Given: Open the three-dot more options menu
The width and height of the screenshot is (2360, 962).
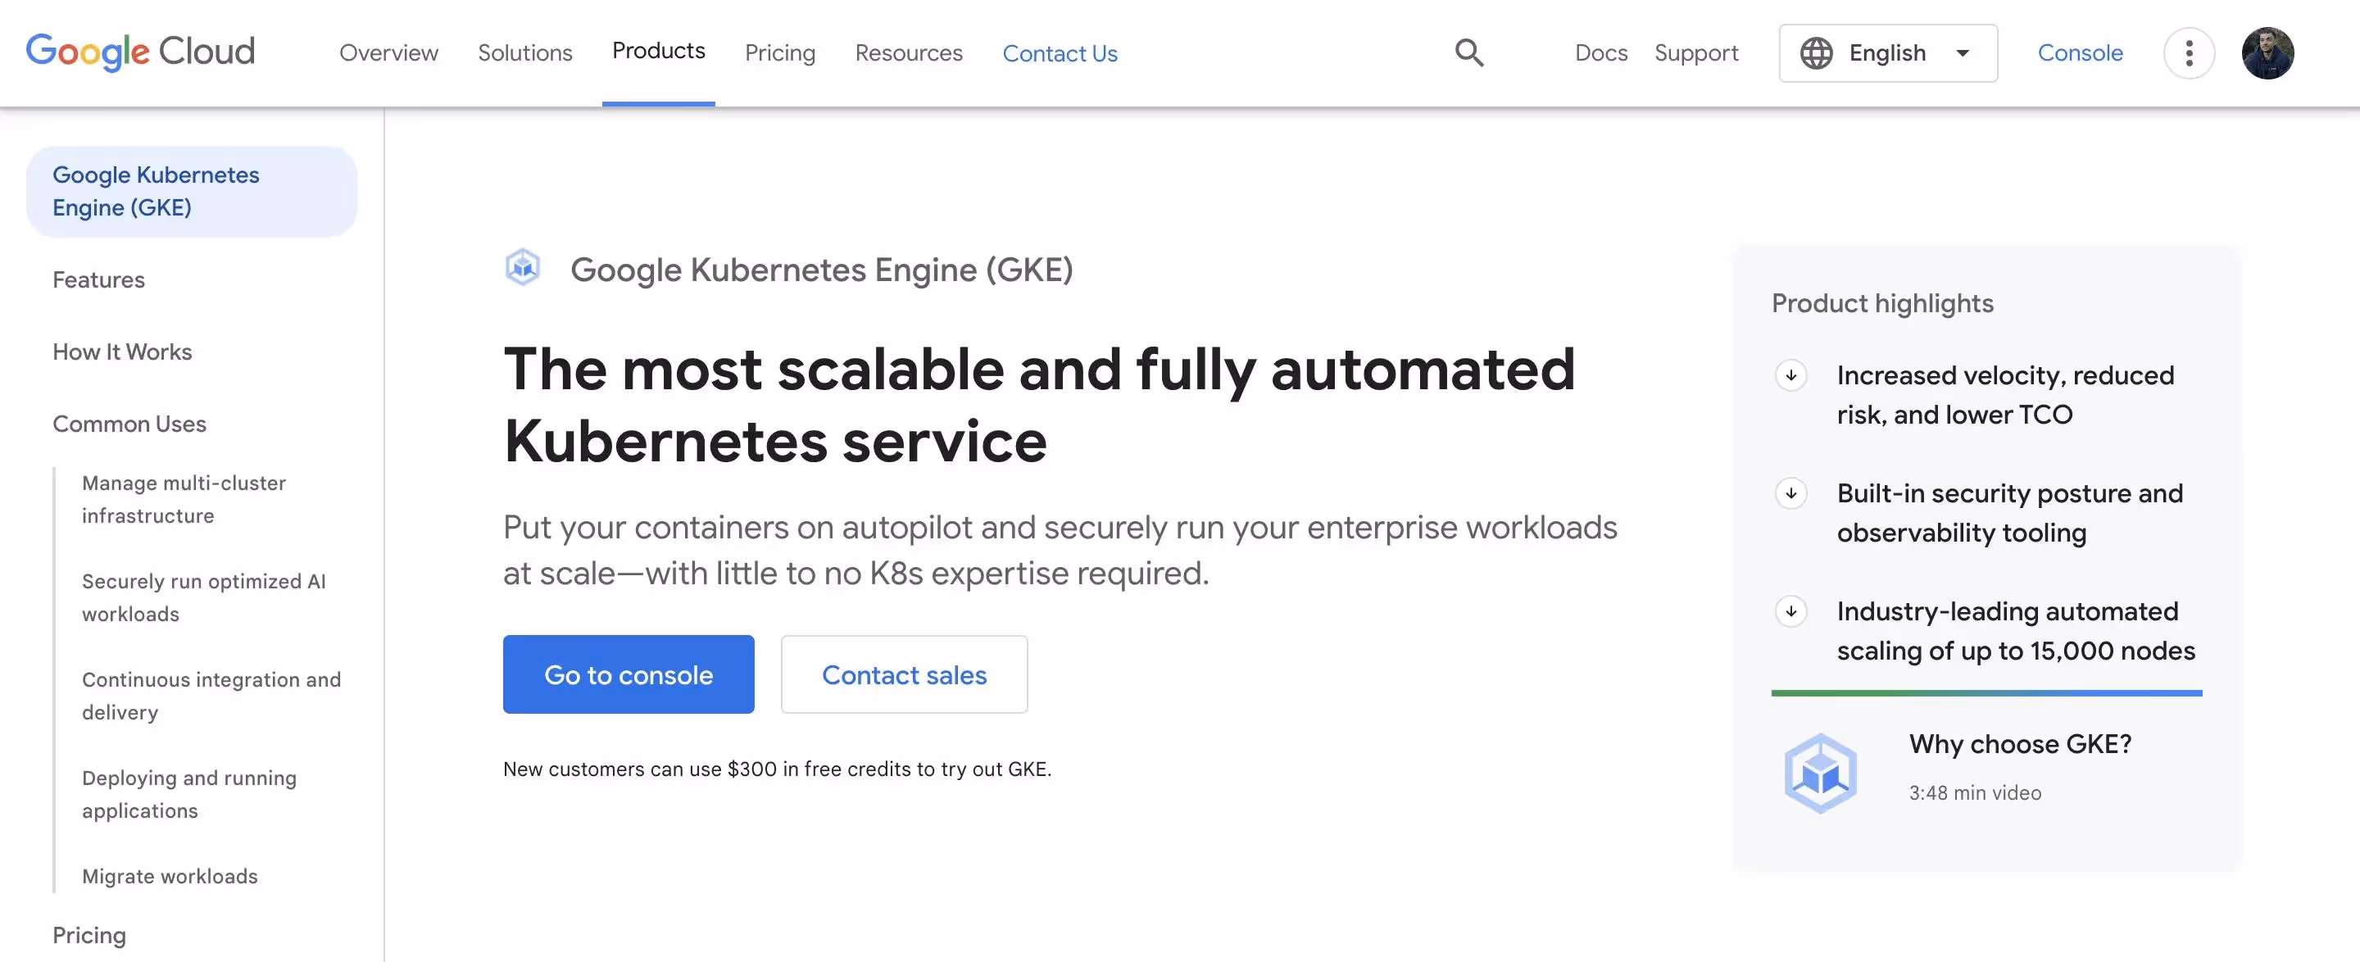Looking at the screenshot, I should (2190, 52).
